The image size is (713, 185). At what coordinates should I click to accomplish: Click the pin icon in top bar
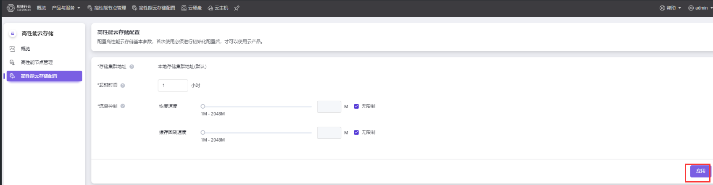(237, 8)
